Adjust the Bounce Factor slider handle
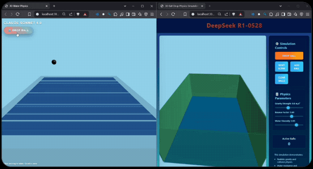 click(292, 116)
